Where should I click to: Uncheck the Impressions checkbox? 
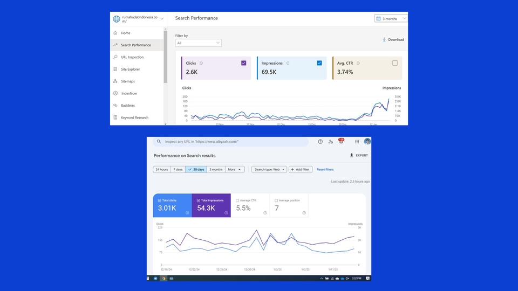(319, 63)
